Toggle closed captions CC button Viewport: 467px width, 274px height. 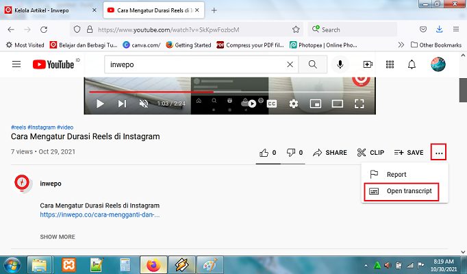pos(272,103)
